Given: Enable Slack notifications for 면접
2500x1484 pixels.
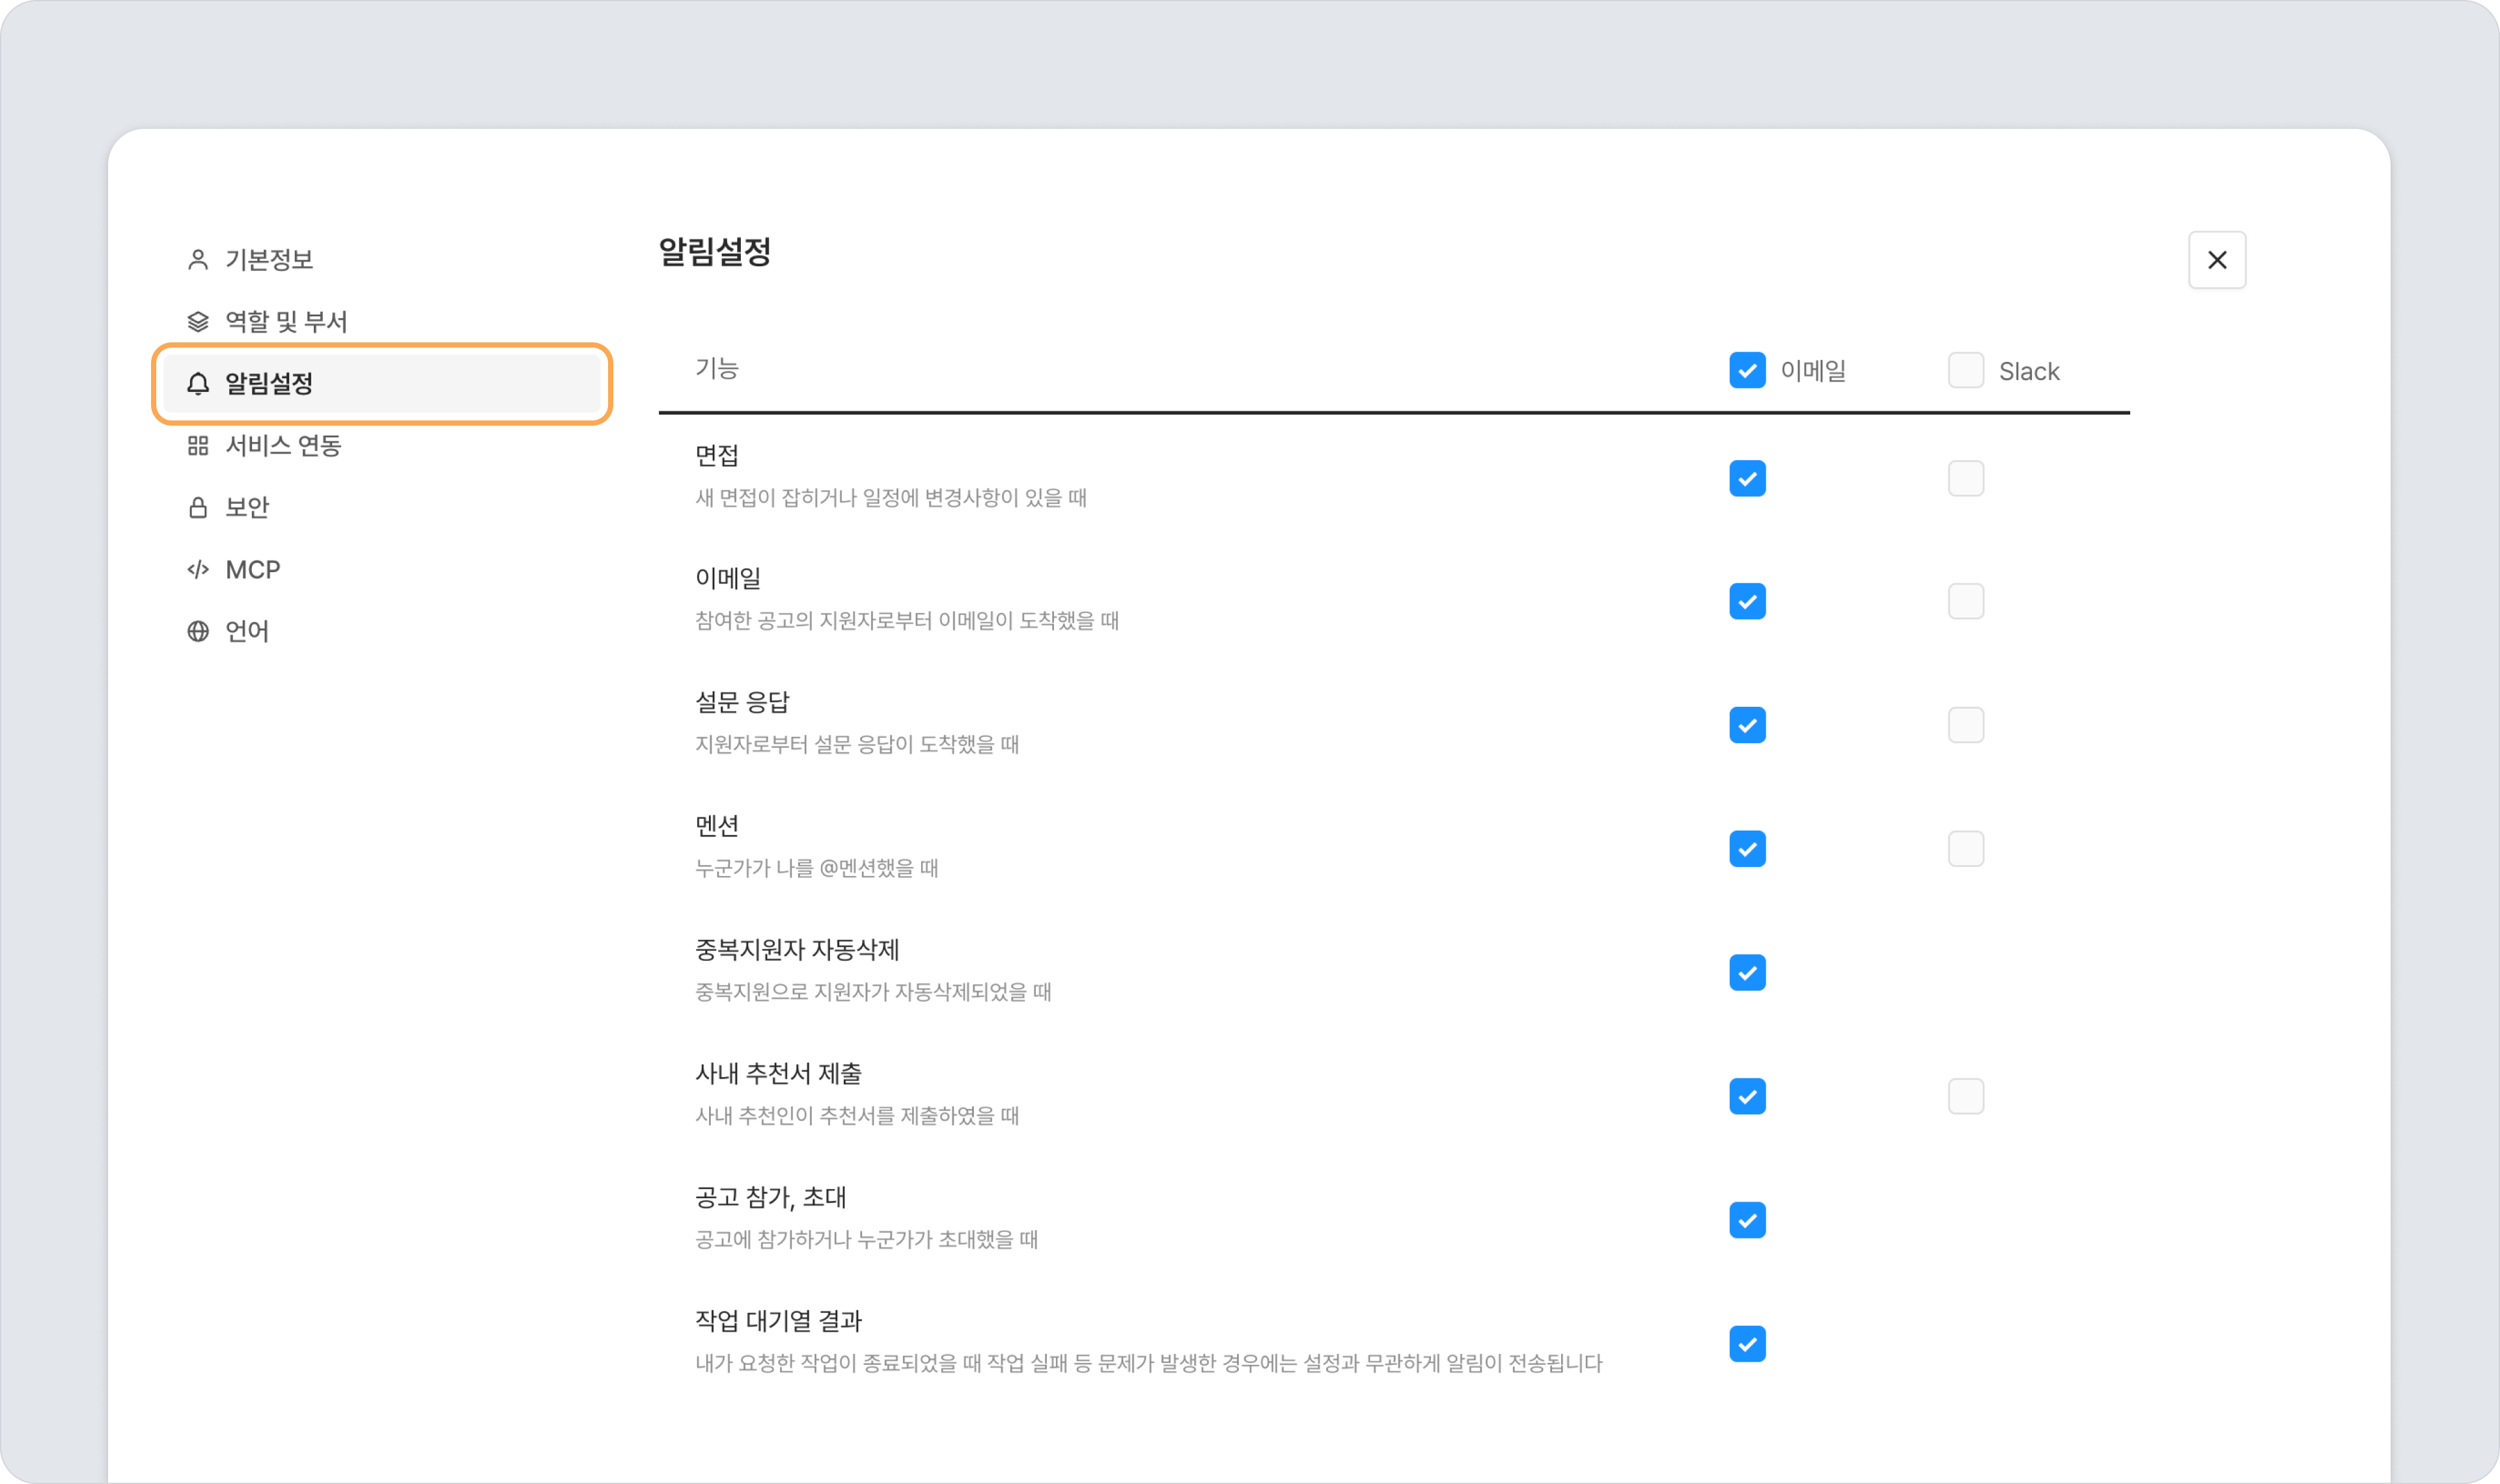Looking at the screenshot, I should click(x=1966, y=479).
